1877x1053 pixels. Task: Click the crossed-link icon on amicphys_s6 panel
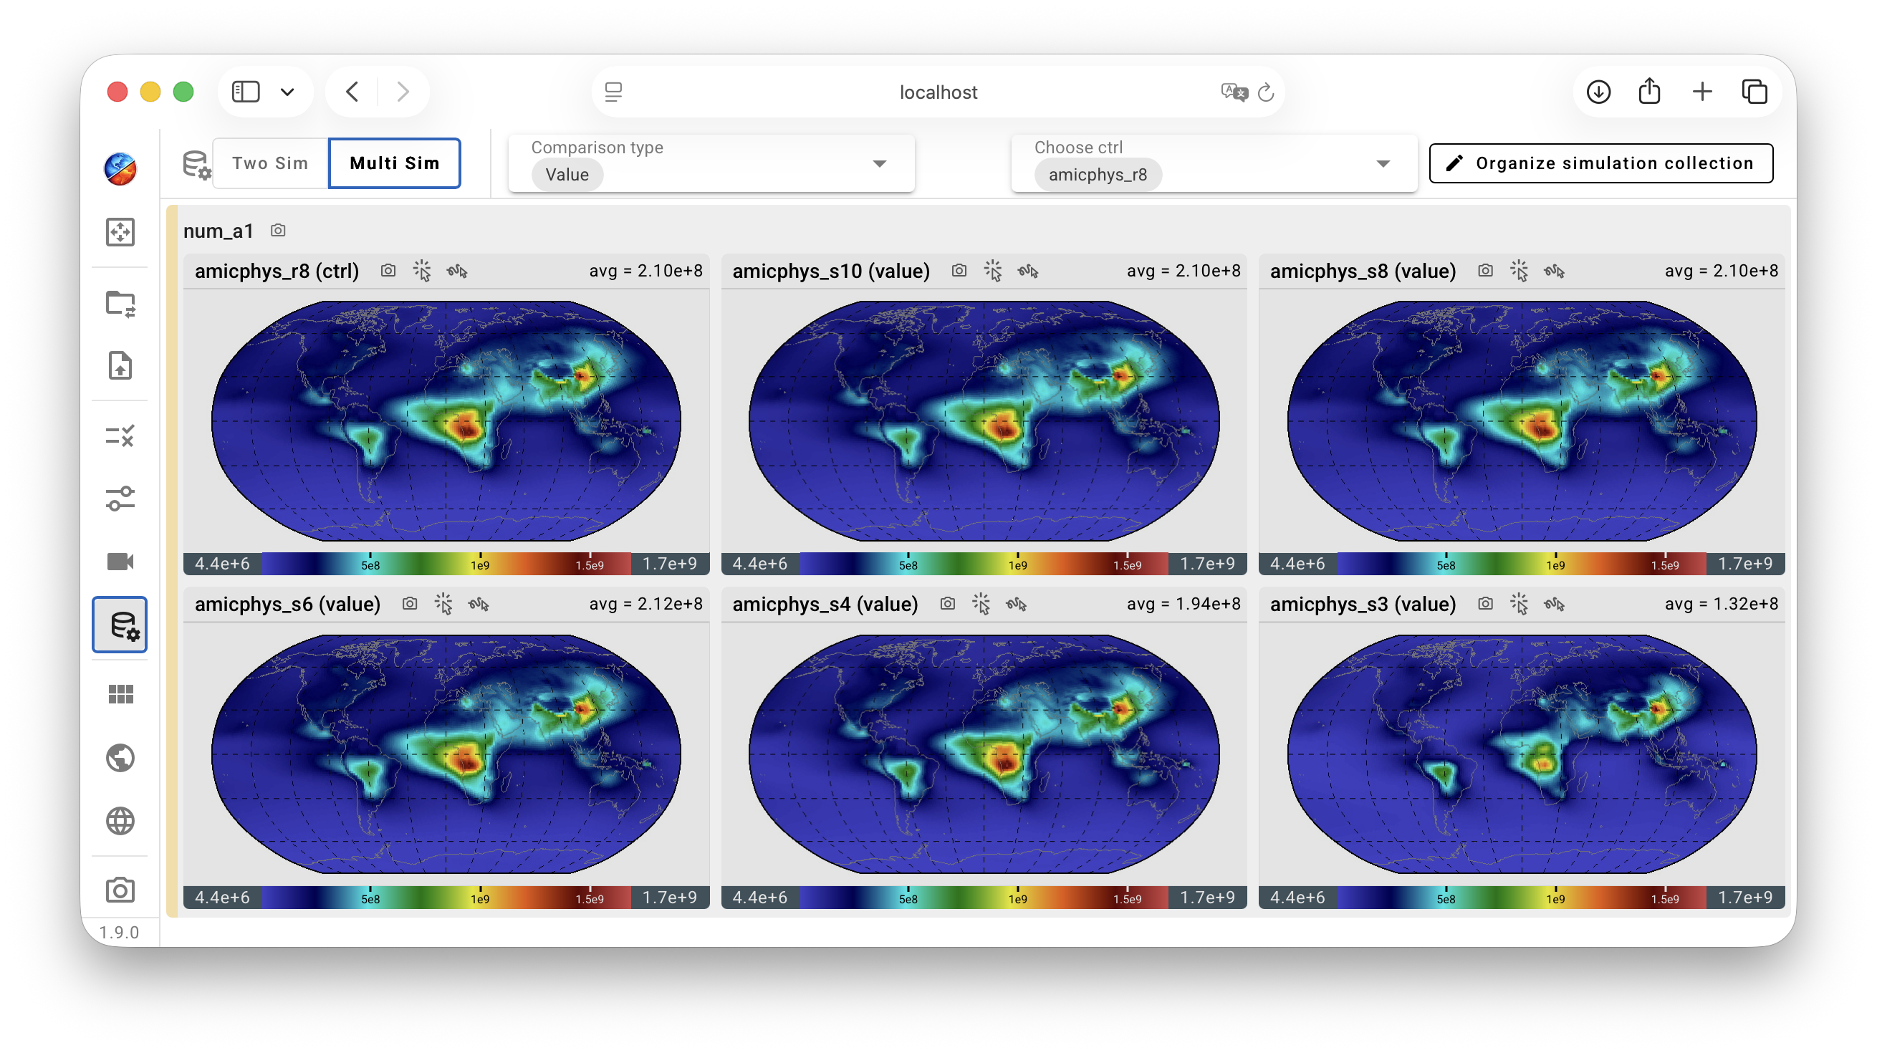(x=479, y=604)
